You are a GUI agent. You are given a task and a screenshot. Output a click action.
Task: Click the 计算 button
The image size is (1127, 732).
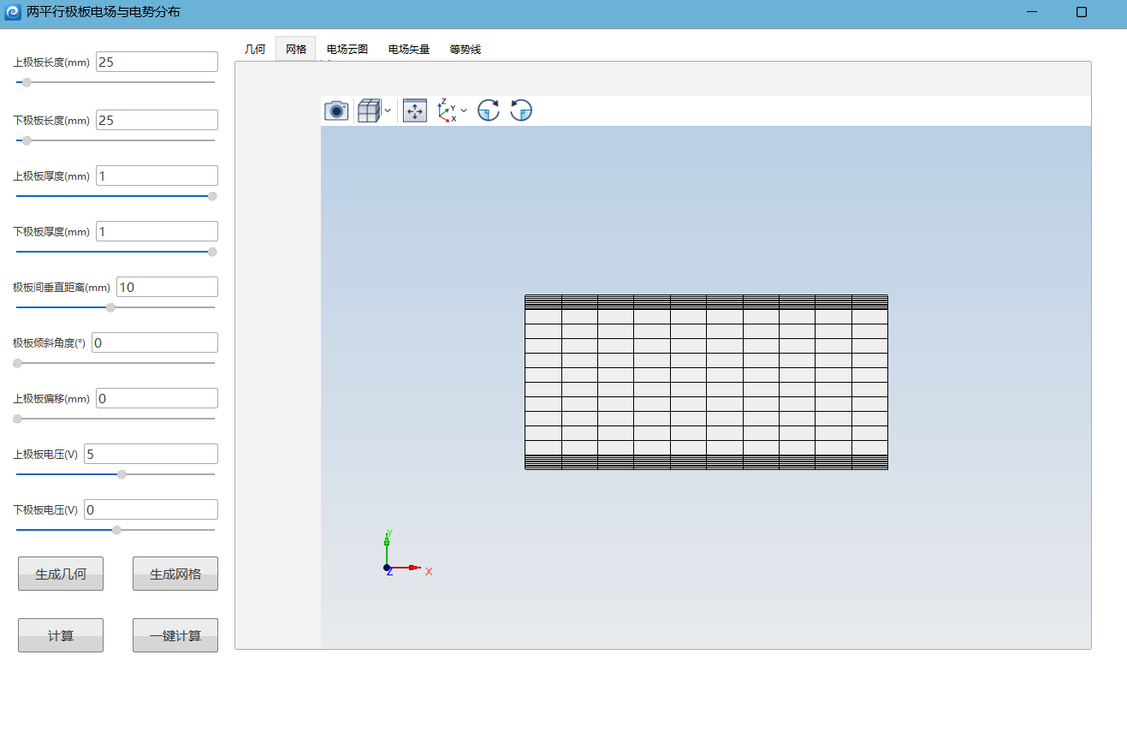(61, 635)
